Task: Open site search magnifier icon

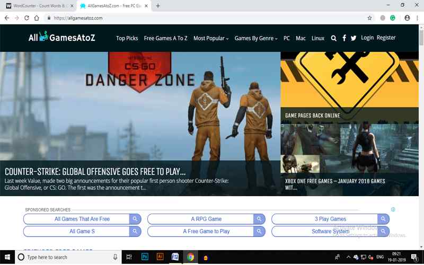Action: click(334, 38)
